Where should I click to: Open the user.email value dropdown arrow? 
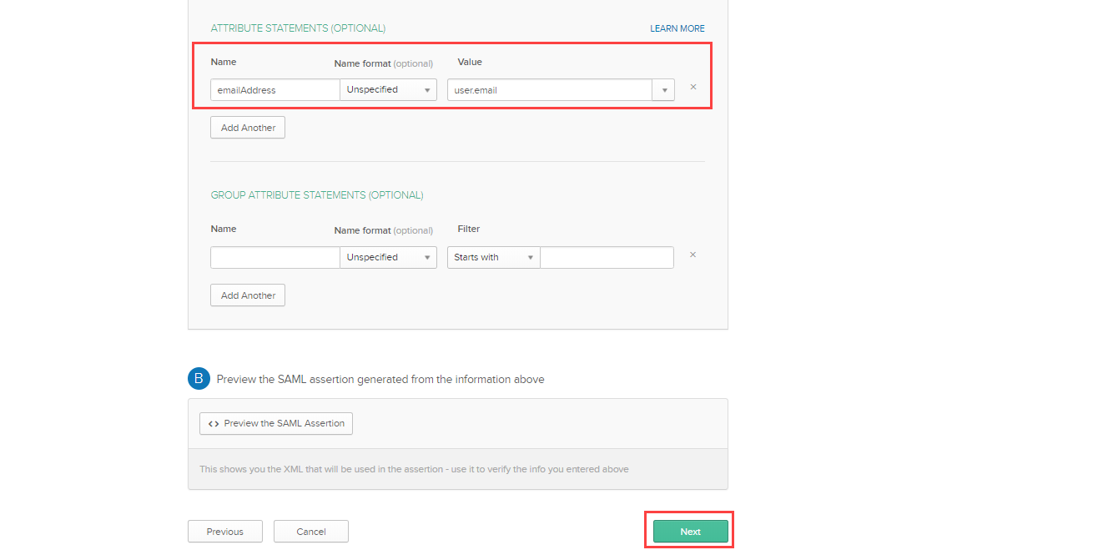coord(664,90)
